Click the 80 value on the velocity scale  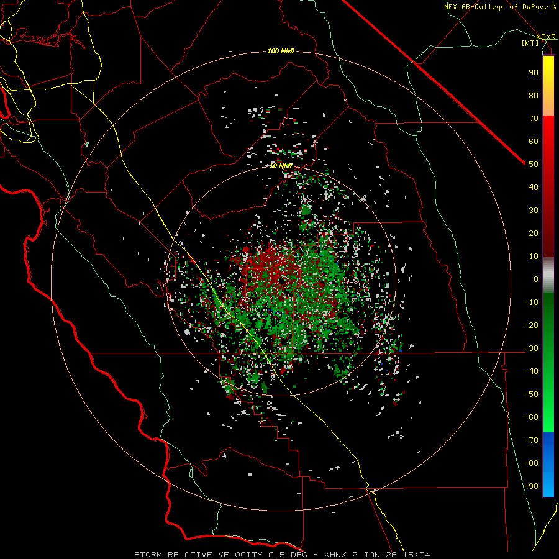(534, 96)
